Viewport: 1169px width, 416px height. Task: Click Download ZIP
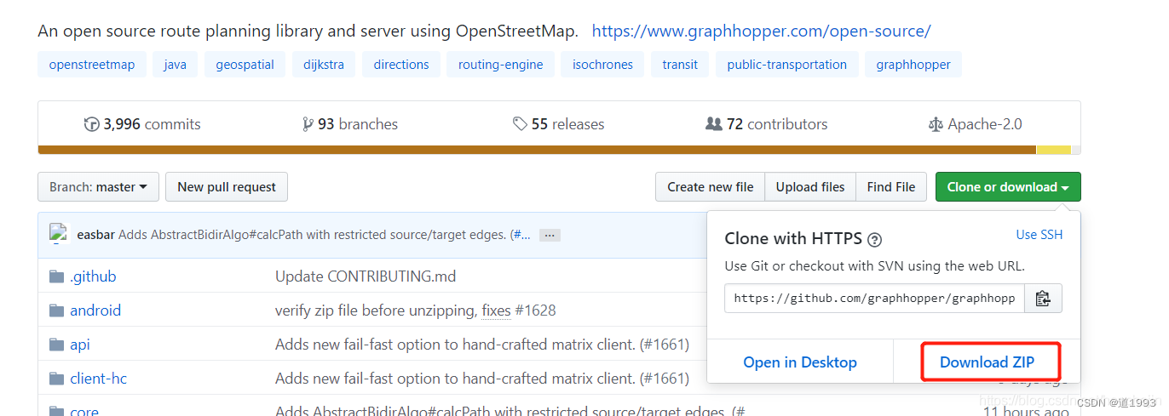click(x=987, y=362)
